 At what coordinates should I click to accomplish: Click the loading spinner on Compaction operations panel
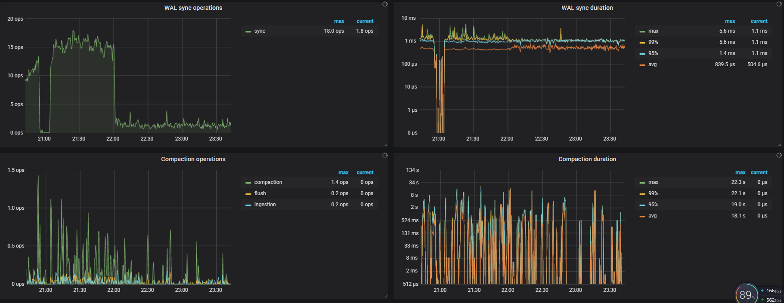(x=385, y=156)
